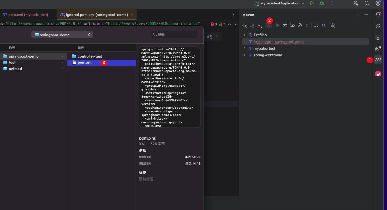This screenshot has width=387, height=210.
Task: Expand Archetype - springboot-demo Maven node
Action: point(244,42)
